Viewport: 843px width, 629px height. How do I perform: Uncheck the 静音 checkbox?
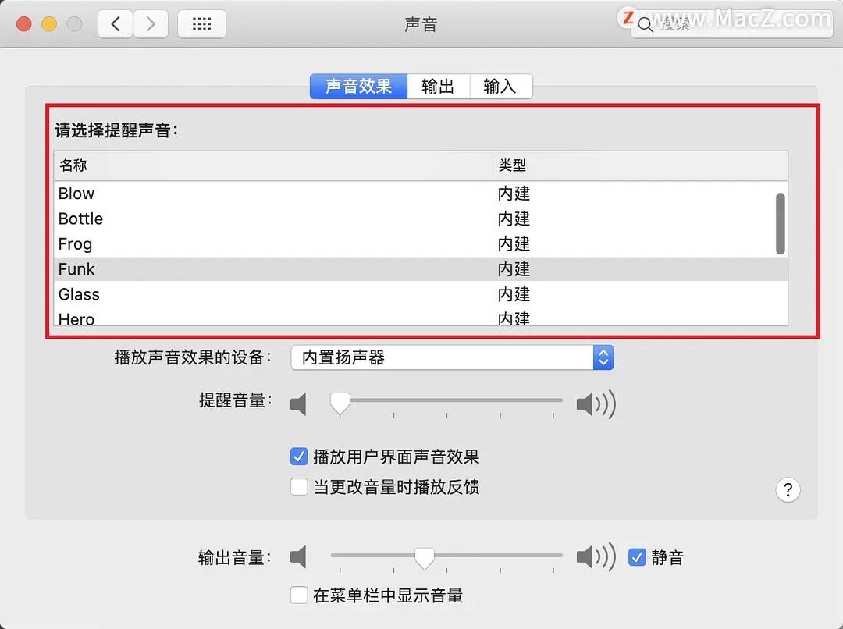[638, 557]
